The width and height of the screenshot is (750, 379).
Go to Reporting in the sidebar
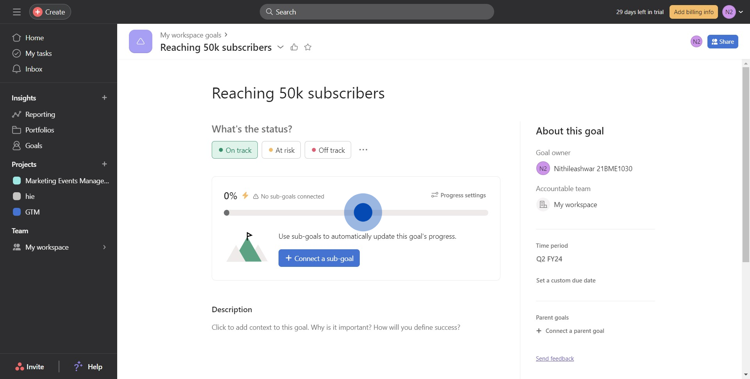click(40, 114)
